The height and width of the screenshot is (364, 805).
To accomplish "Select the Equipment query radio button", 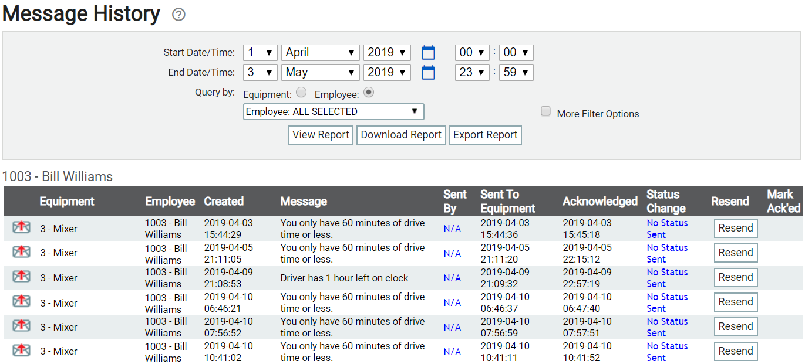I will click(x=301, y=92).
